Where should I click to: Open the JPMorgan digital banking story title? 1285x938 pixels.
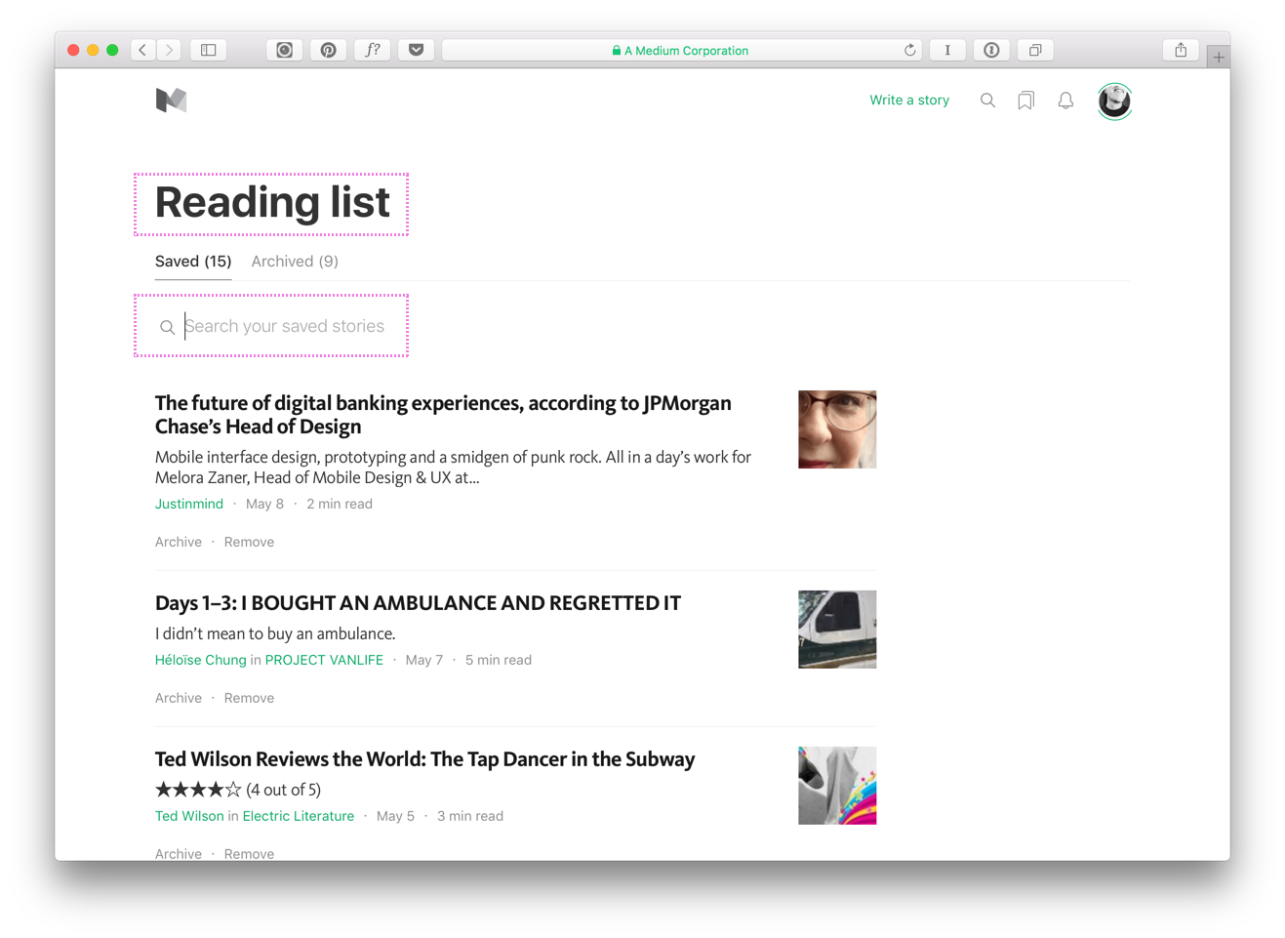click(443, 415)
